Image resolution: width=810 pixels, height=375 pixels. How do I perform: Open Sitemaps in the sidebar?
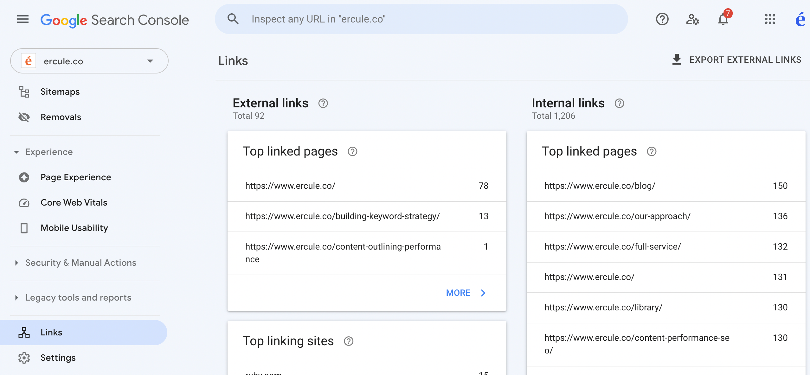[x=84, y=92]
